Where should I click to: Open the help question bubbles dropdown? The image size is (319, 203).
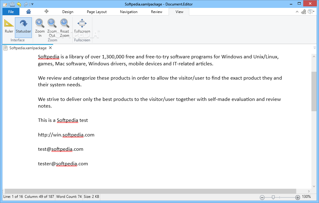coord(311,12)
